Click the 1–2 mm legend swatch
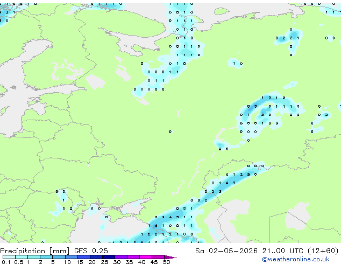Screen dimensions: 341x264 point(34,257)
